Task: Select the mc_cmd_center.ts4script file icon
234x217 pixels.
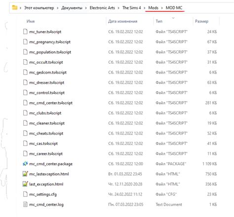Action: (x=25, y=103)
